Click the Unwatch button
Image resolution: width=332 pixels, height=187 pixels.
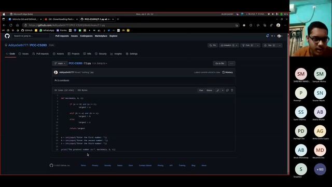227,45
